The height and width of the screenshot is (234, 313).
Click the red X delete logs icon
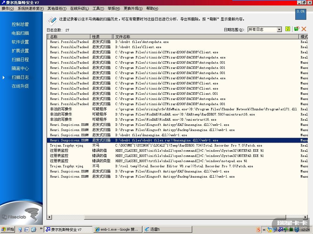(x=304, y=29)
